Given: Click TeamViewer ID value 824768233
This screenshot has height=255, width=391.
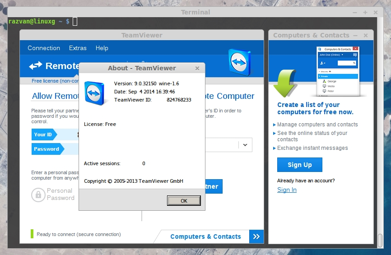Looking at the screenshot, I should [x=179, y=100].
